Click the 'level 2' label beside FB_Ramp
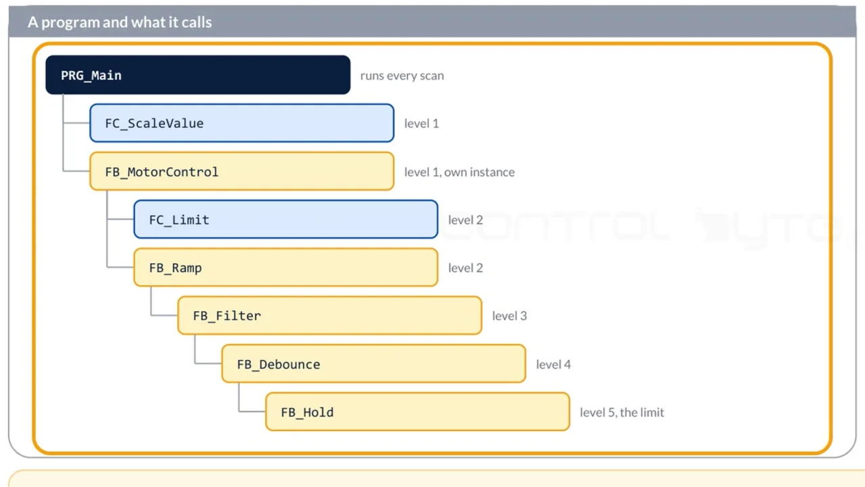Screen dimensions: 865x487 point(465,268)
